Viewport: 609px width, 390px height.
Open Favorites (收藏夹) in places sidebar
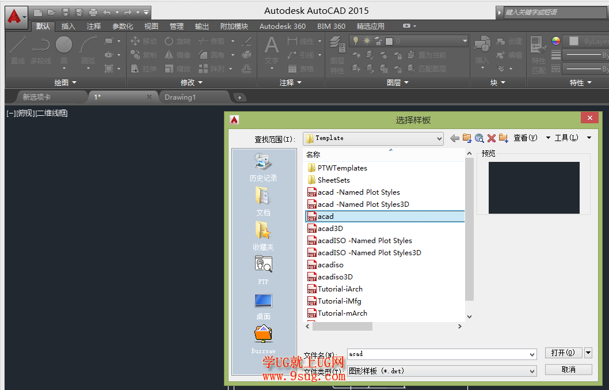click(263, 236)
